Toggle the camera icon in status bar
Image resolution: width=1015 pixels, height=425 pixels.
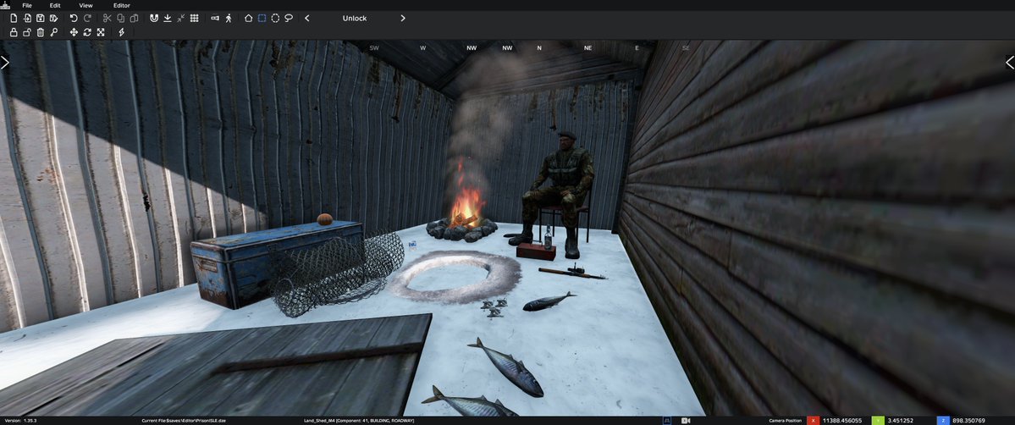686,421
